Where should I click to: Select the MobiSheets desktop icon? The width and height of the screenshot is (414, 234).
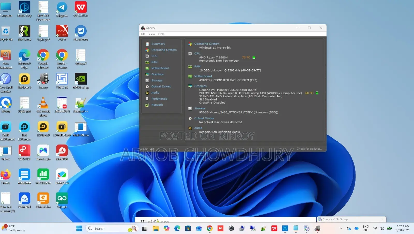click(43, 177)
